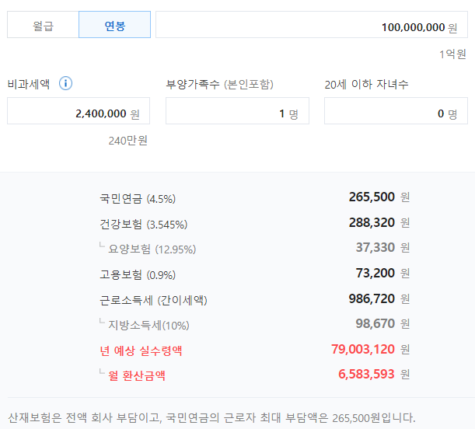The image size is (475, 429).
Task: Click the 비과세액 info icon
Action: [x=66, y=83]
